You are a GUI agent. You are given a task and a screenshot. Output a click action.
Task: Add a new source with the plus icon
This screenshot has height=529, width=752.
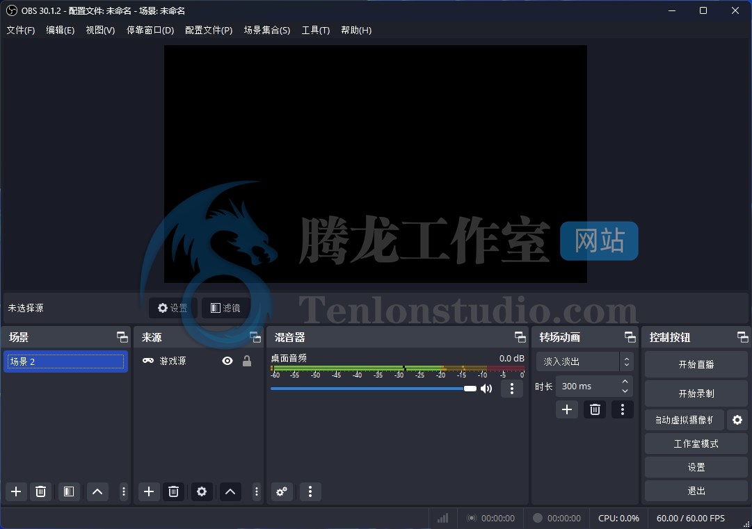tap(149, 491)
